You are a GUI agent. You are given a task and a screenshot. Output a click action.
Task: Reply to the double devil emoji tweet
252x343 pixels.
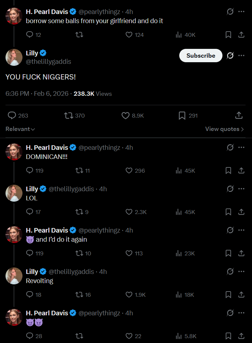pos(30,336)
